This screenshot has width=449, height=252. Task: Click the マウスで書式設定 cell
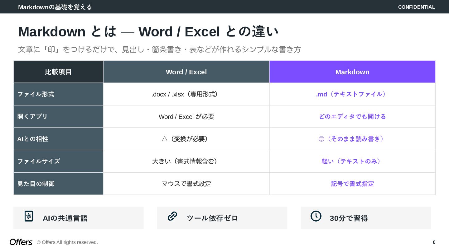coord(186,184)
